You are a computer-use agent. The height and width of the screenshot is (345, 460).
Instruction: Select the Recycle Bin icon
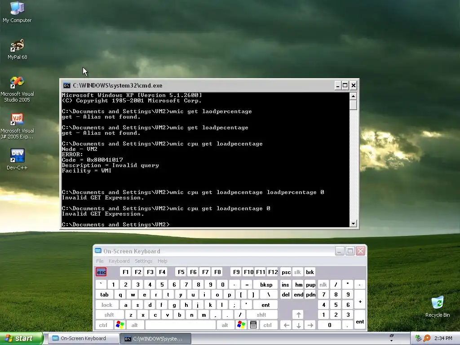[438, 306]
